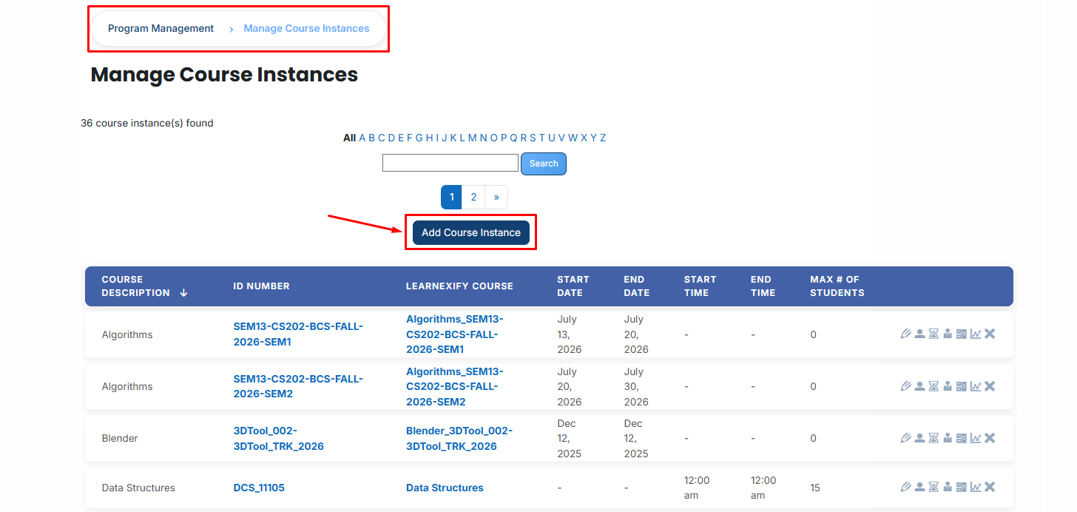
Task: View the chart report icon in the SEM1 row
Action: pyautogui.click(x=976, y=334)
